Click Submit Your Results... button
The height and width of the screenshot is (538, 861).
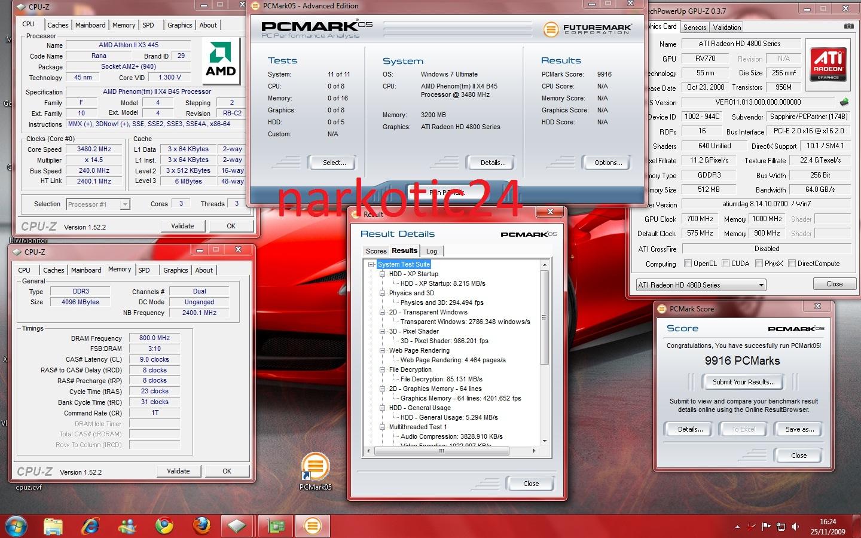tap(743, 382)
